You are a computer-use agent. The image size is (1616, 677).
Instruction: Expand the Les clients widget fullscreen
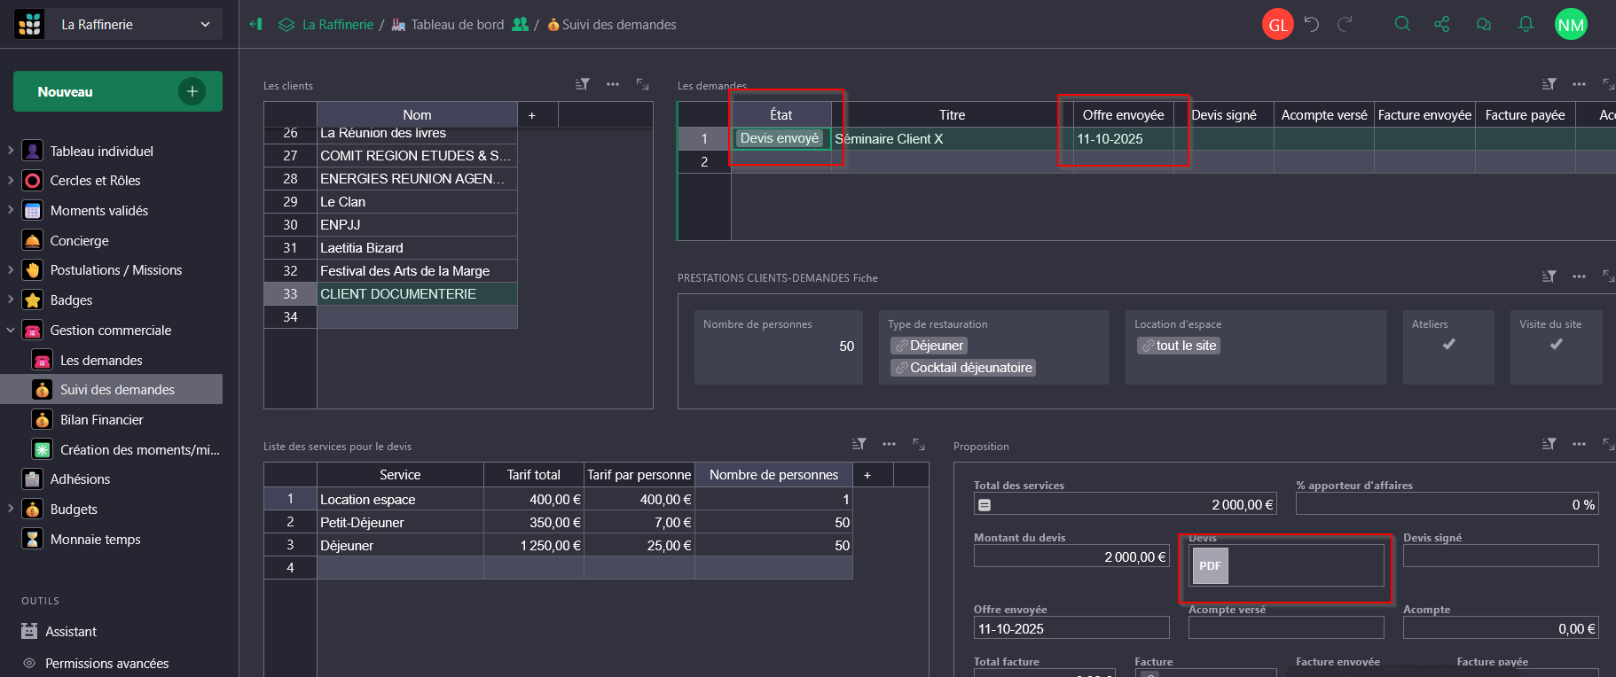[643, 84]
